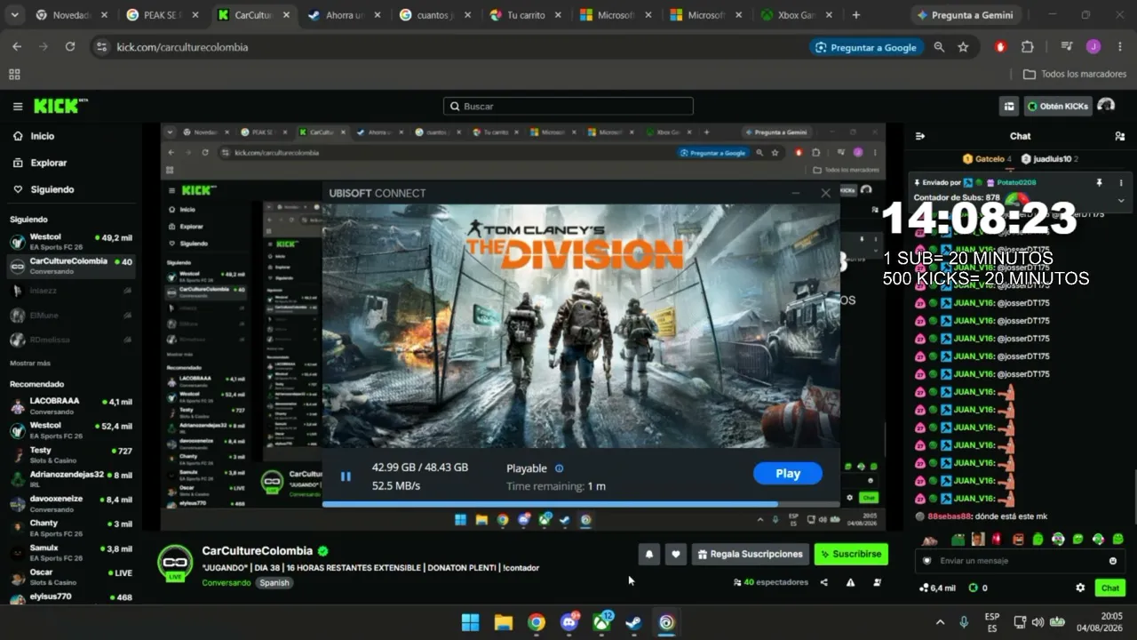Image resolution: width=1137 pixels, height=640 pixels.
Task: View site information icon in the address bar
Action: point(101,47)
